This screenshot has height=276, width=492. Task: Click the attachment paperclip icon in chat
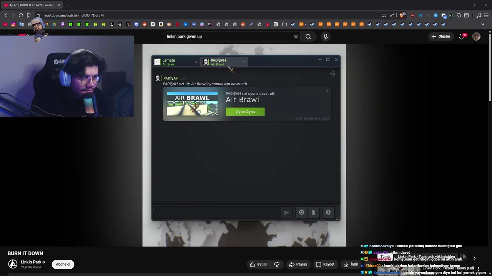(x=313, y=212)
